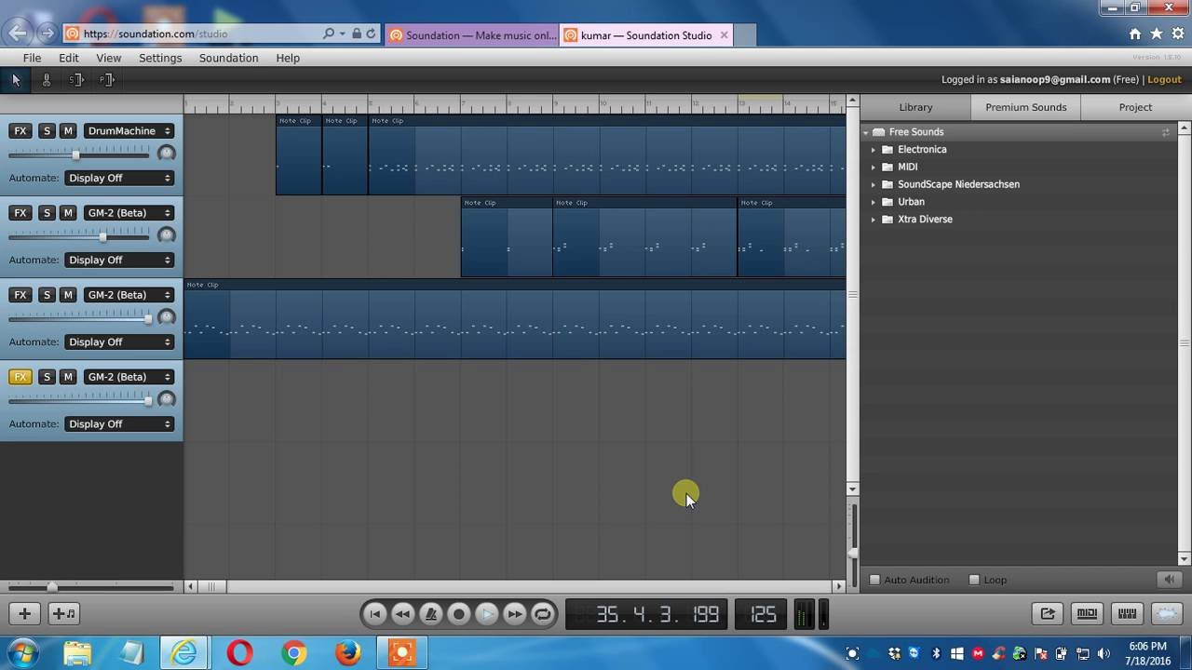Solo the second track, GM-2 (Beta)
1192x670 pixels.
[x=47, y=213]
